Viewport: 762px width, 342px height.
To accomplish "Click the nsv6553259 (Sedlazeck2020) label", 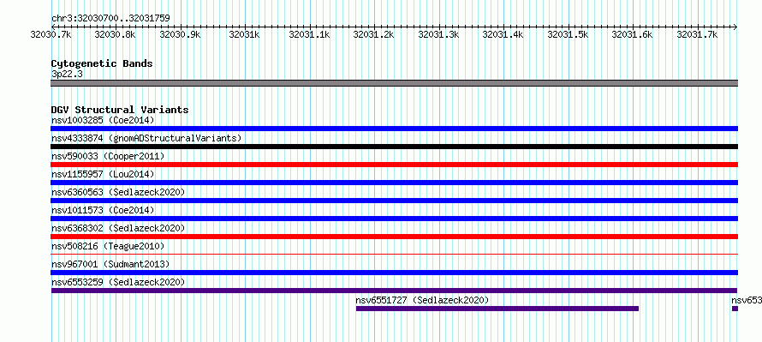I will click(118, 282).
